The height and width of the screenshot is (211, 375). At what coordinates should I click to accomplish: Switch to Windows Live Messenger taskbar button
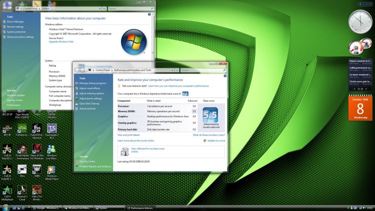(78, 208)
